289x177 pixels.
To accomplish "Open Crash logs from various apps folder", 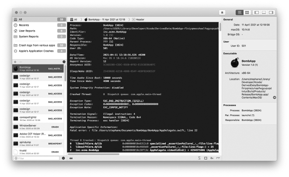I will [x=39, y=45].
